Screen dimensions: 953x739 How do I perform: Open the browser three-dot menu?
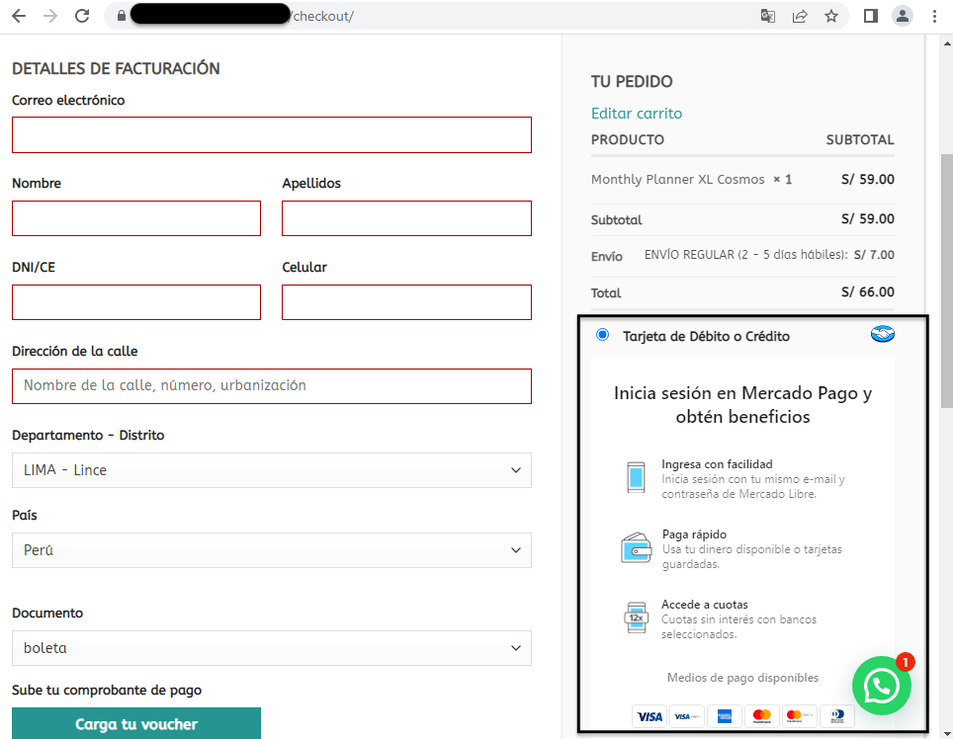[x=934, y=16]
